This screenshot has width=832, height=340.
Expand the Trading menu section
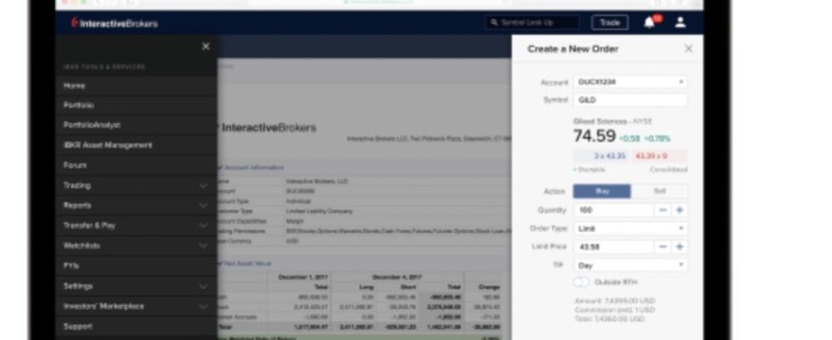pyautogui.click(x=136, y=185)
